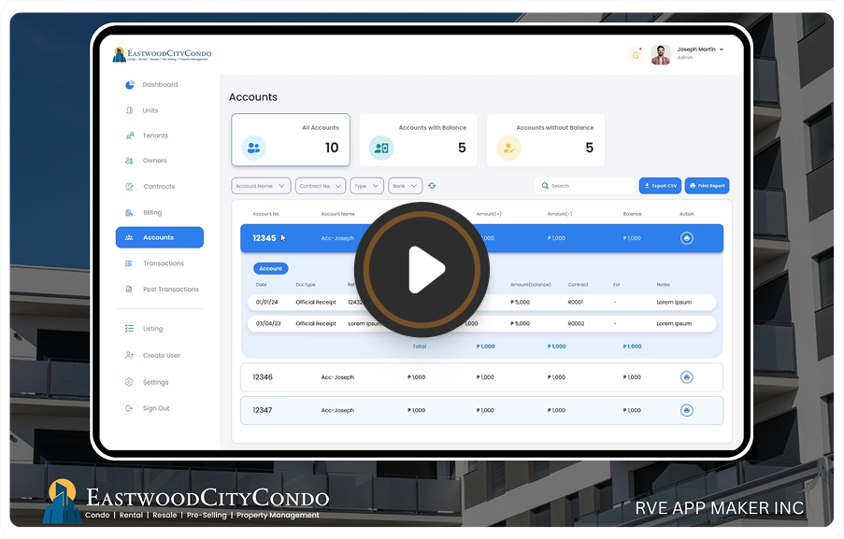The image size is (844, 539).
Task: Click the Account Name column header
Action: (x=338, y=214)
